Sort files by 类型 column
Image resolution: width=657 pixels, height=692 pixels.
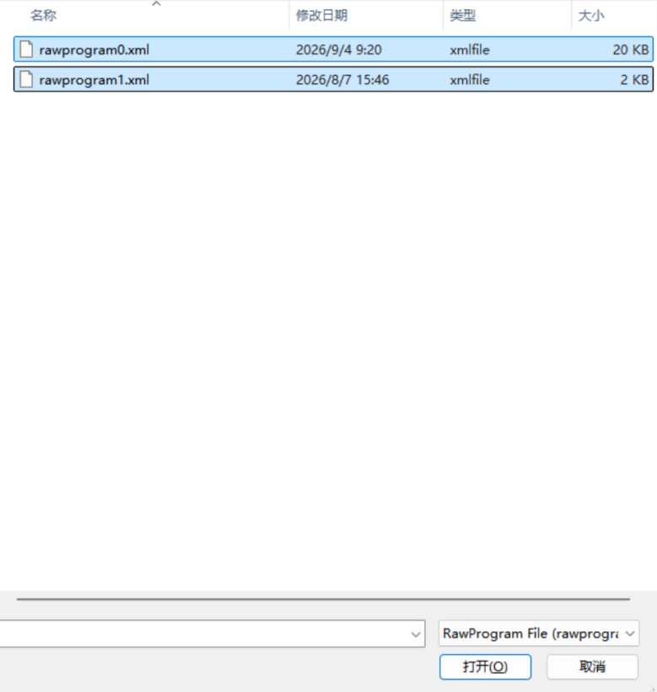[x=462, y=15]
